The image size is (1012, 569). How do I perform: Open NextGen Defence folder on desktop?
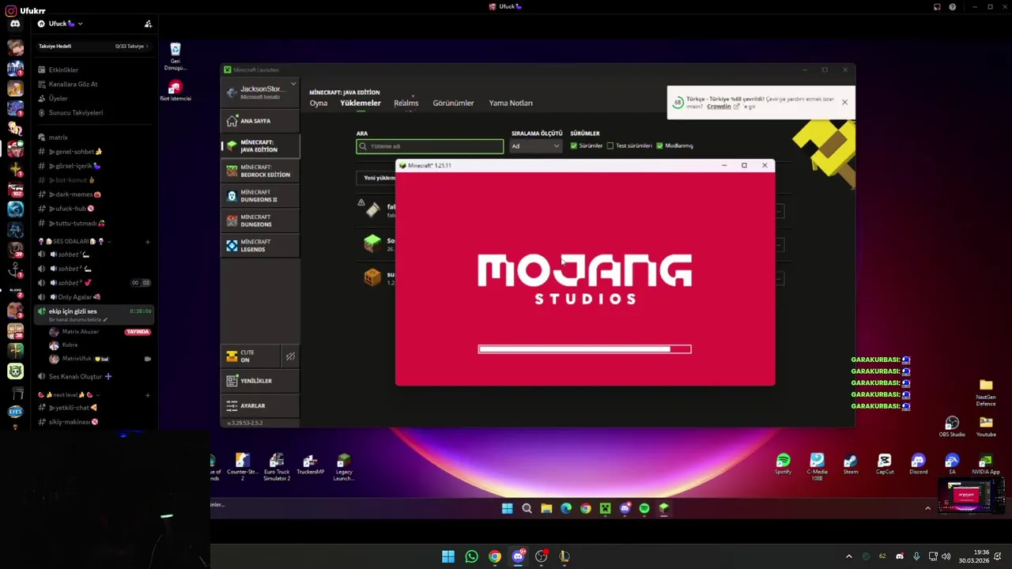[x=986, y=393]
